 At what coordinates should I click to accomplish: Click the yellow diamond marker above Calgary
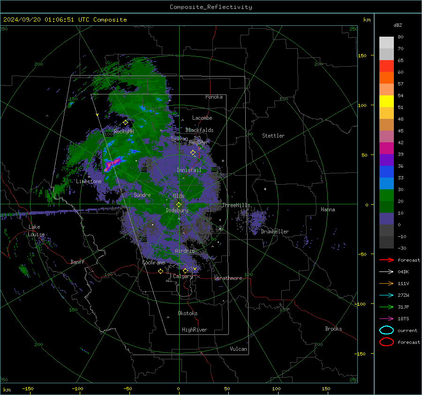pyautogui.click(x=185, y=271)
